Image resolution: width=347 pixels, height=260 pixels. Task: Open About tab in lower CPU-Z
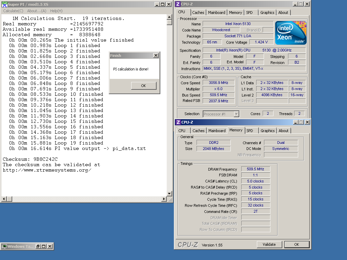(284, 131)
